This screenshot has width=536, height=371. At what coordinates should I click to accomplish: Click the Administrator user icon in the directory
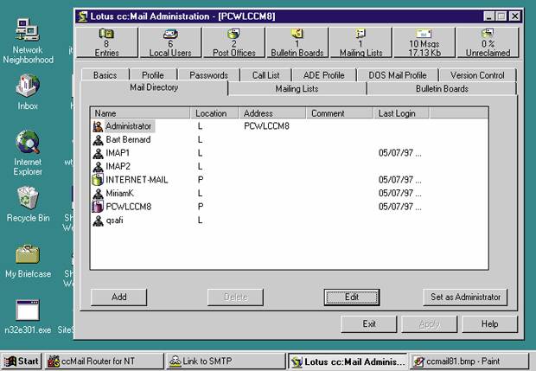click(x=98, y=126)
